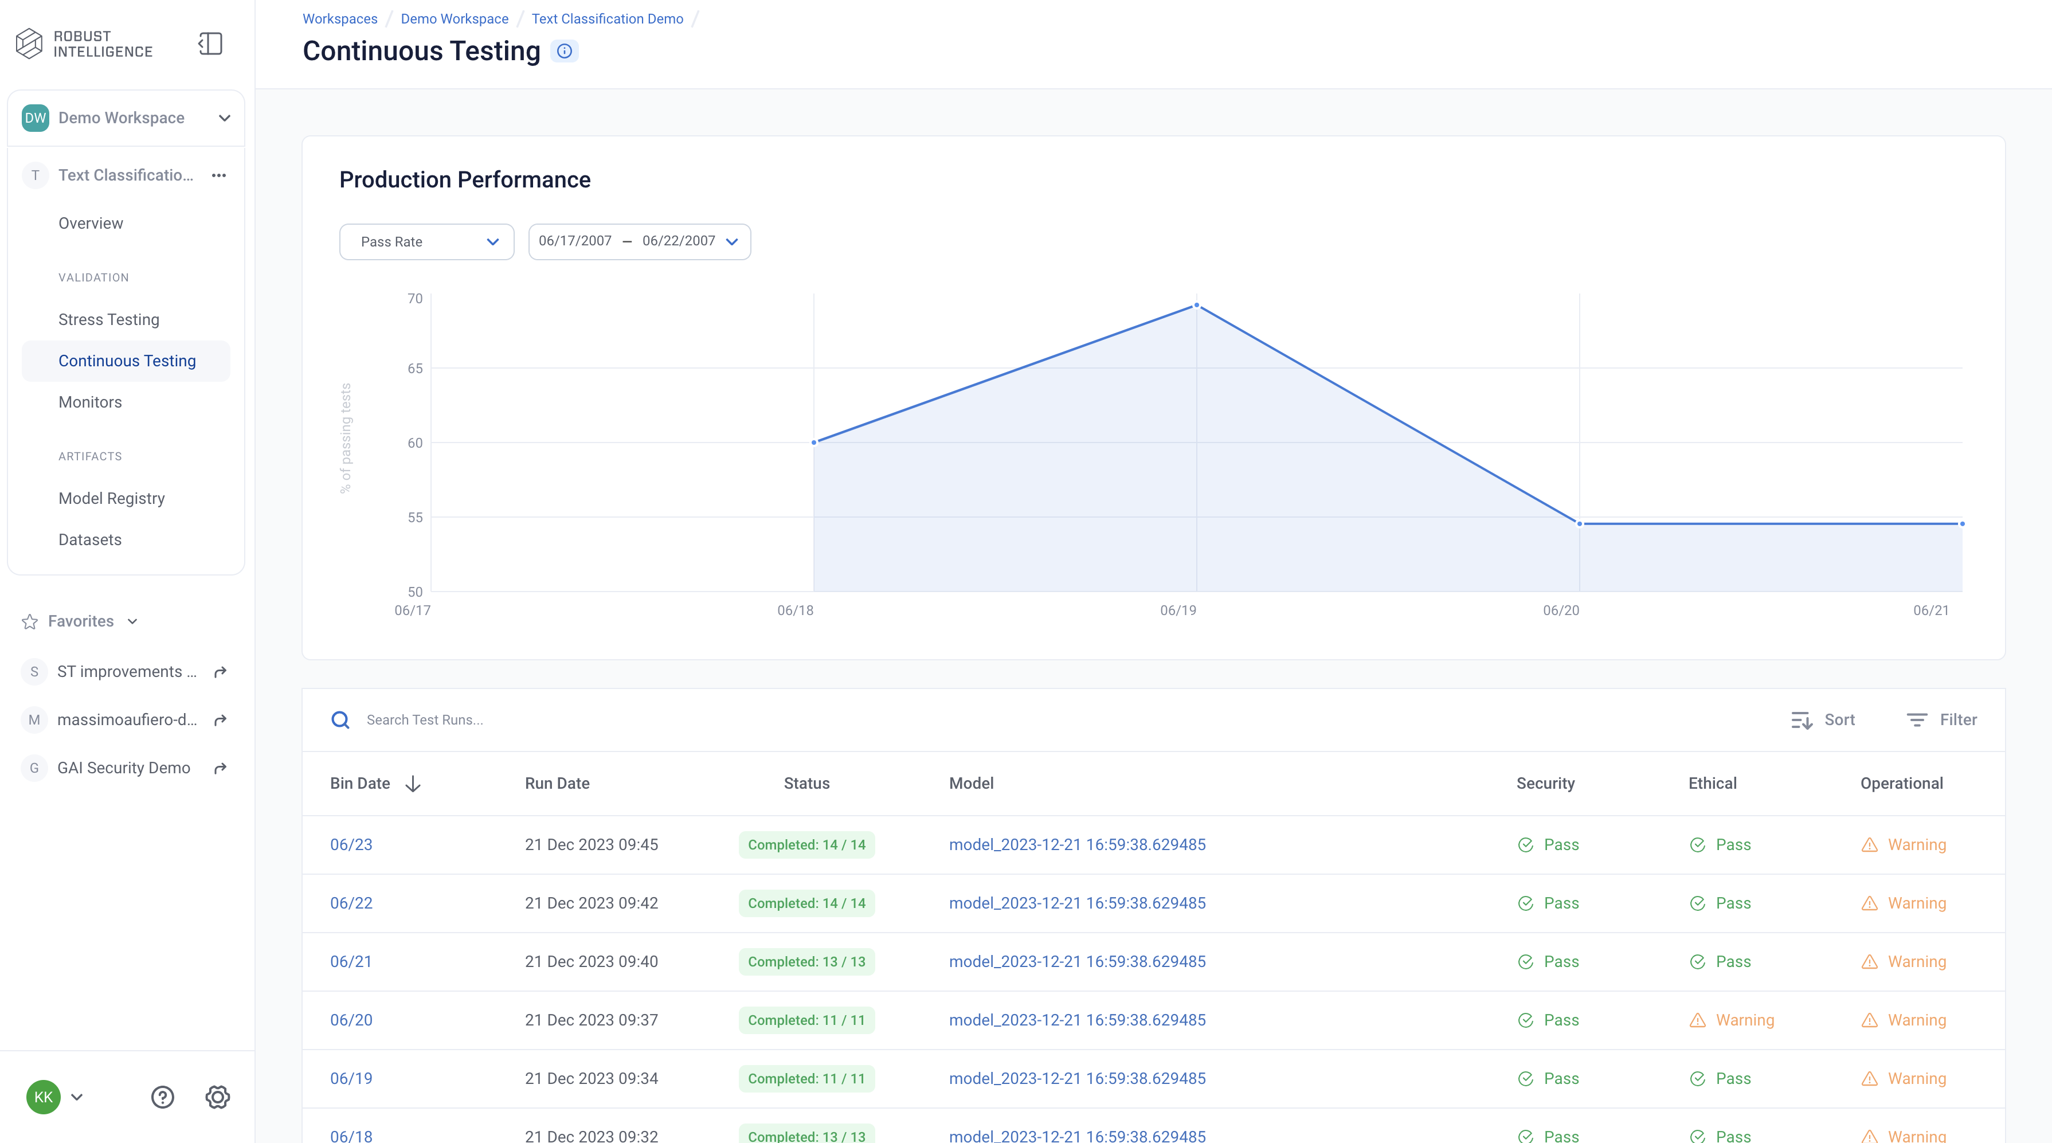This screenshot has width=2052, height=1143.
Task: Collapse the Favorites section chevron
Action: click(x=132, y=621)
